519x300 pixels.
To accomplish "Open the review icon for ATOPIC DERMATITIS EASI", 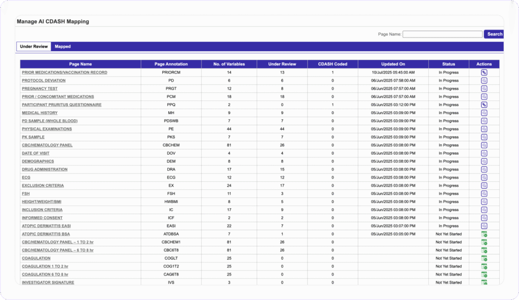I will (484, 226).
